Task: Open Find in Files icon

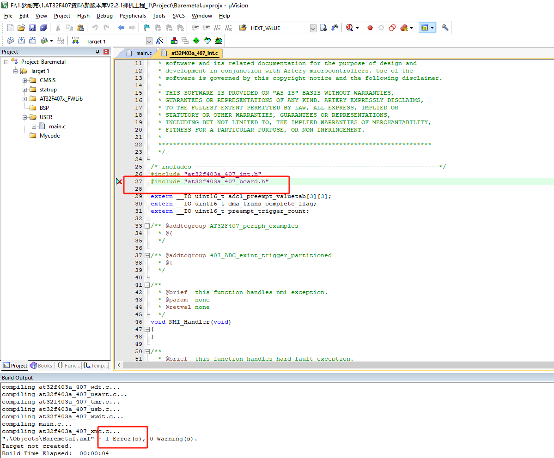Action: [243, 28]
